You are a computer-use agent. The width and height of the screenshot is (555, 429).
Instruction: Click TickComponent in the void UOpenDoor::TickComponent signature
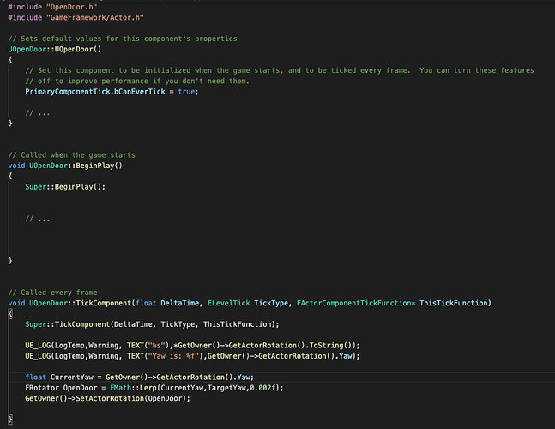[103, 304]
